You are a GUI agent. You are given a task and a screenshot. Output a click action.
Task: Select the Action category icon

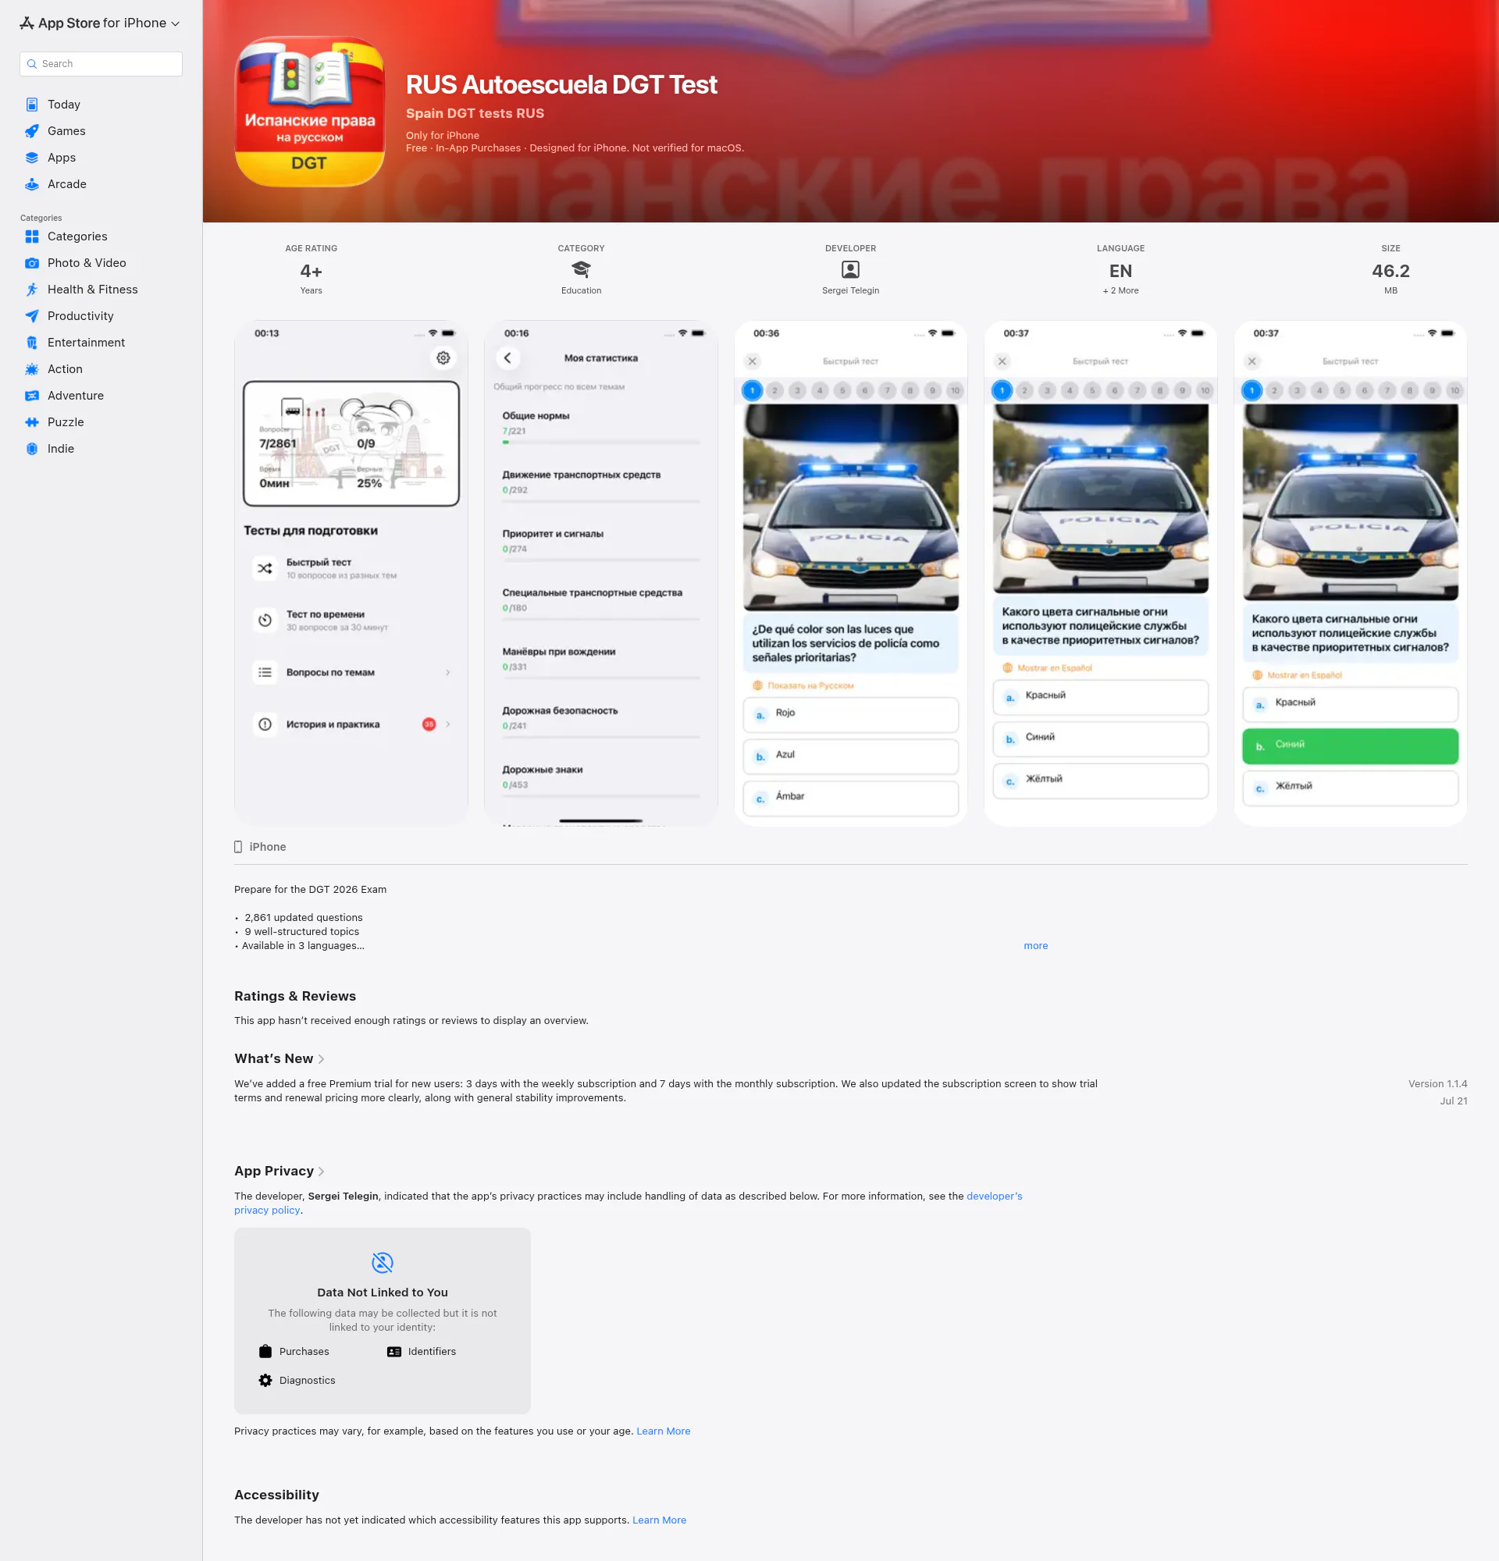[x=32, y=368]
